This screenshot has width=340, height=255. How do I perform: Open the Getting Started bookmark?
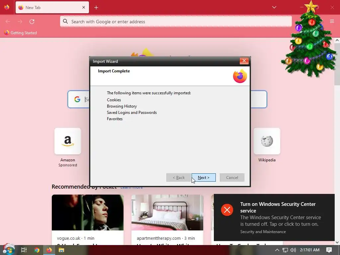tap(20, 33)
